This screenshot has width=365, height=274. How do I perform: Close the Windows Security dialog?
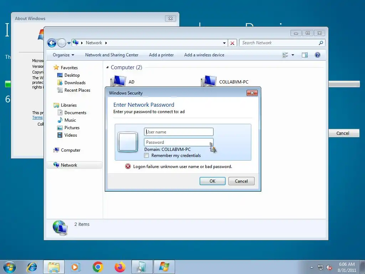point(252,93)
